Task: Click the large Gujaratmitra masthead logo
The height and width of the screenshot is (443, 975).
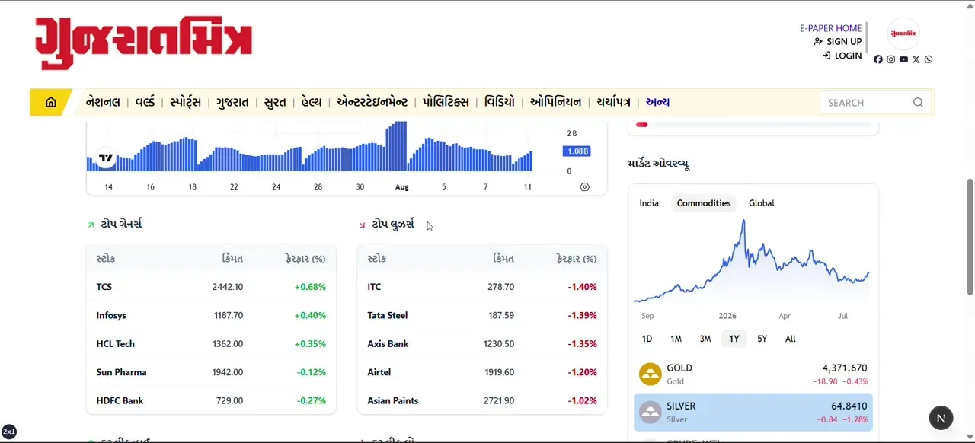Action: 143,43
